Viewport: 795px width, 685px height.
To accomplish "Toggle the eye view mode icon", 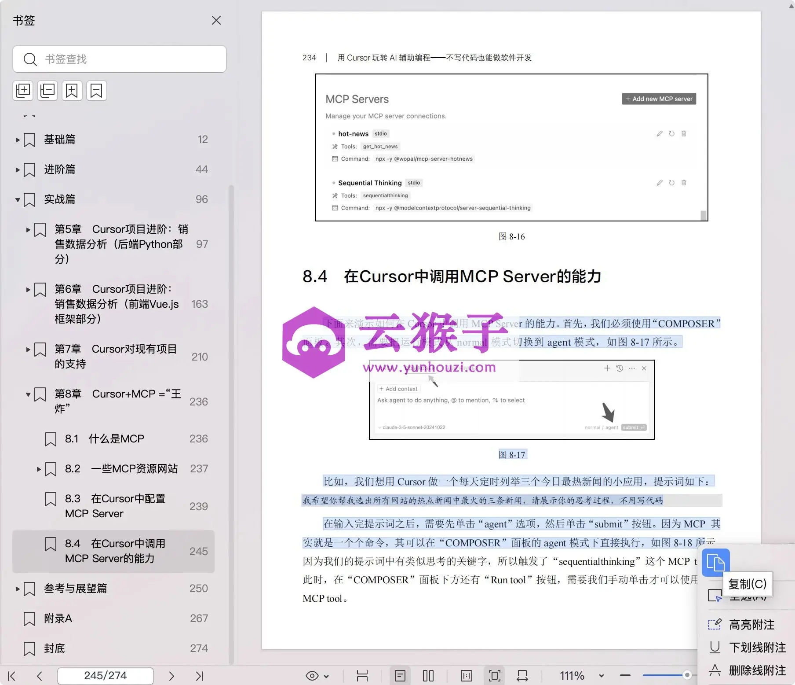I will coord(312,676).
